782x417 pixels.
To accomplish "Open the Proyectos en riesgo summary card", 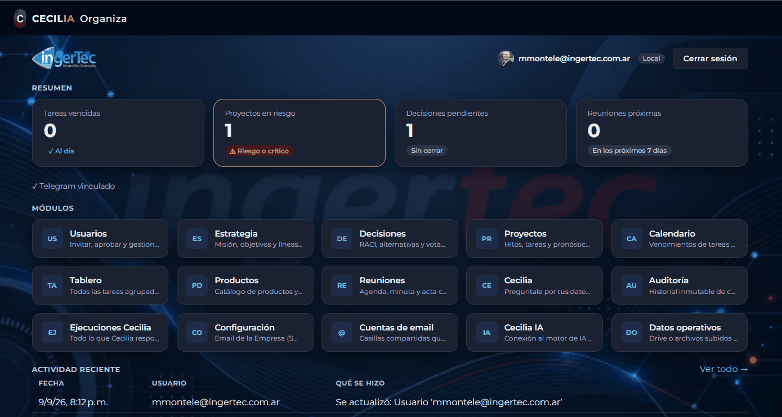I will coord(300,133).
